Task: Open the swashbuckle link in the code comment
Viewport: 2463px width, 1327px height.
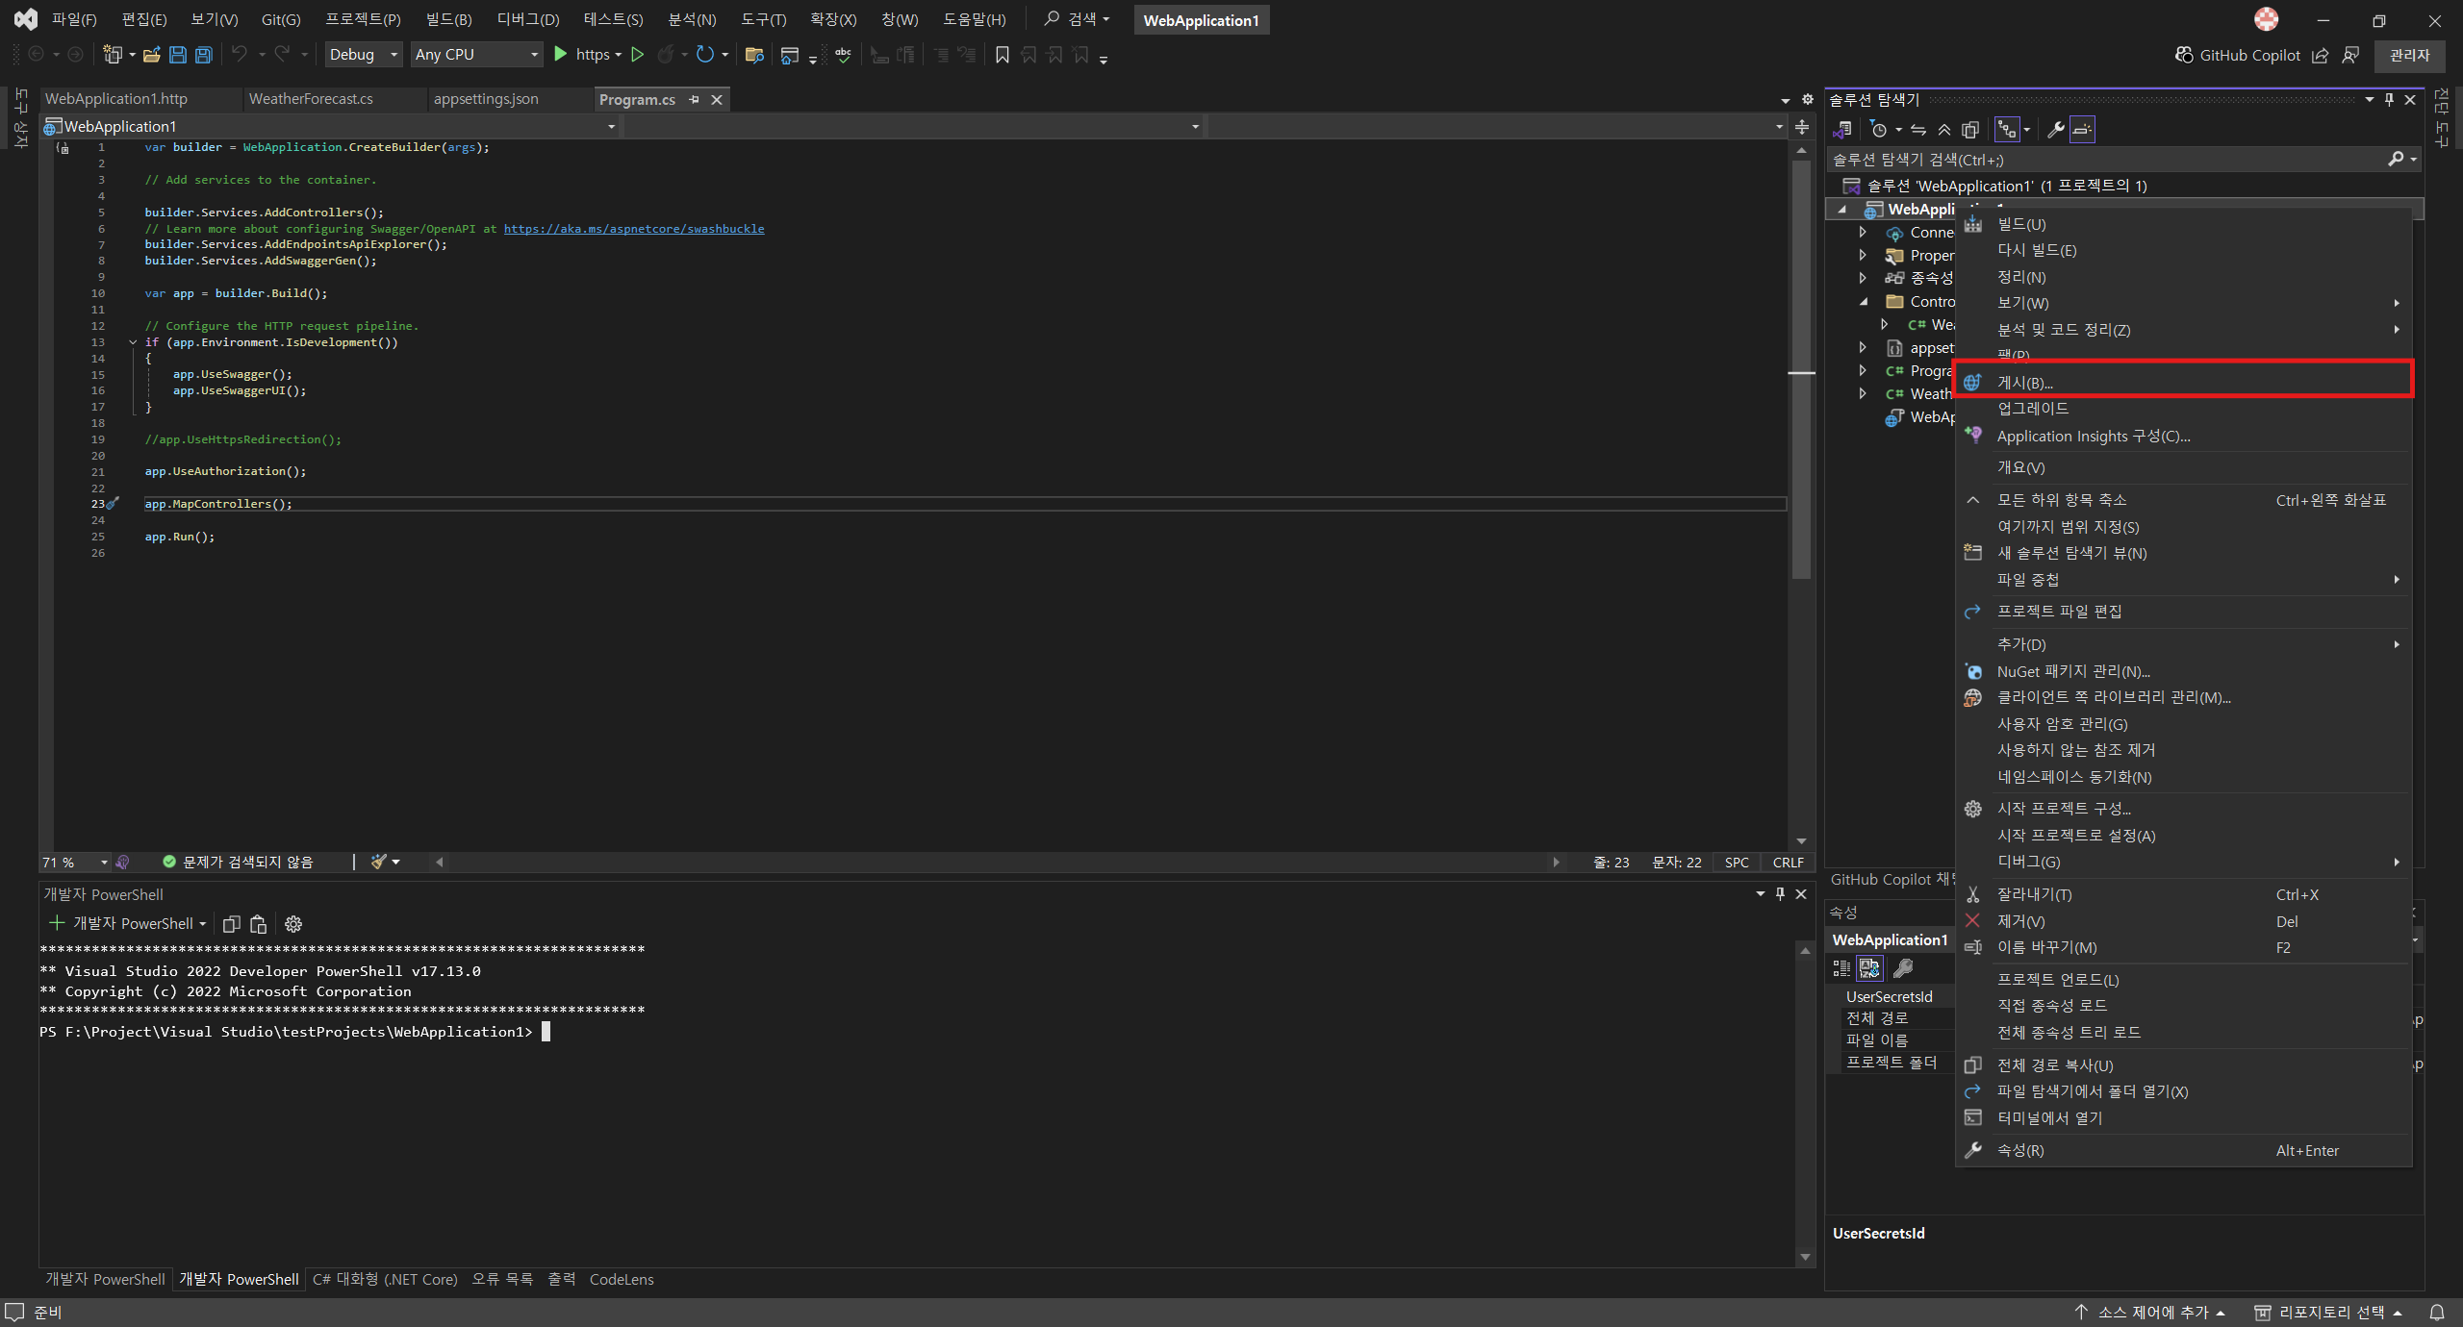Action: pyautogui.click(x=635, y=229)
